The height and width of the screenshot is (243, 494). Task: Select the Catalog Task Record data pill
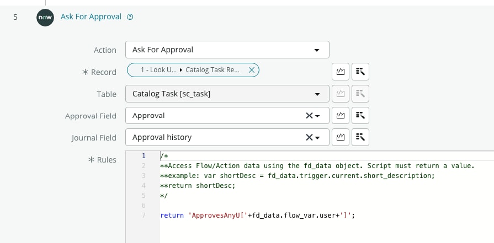click(x=193, y=70)
